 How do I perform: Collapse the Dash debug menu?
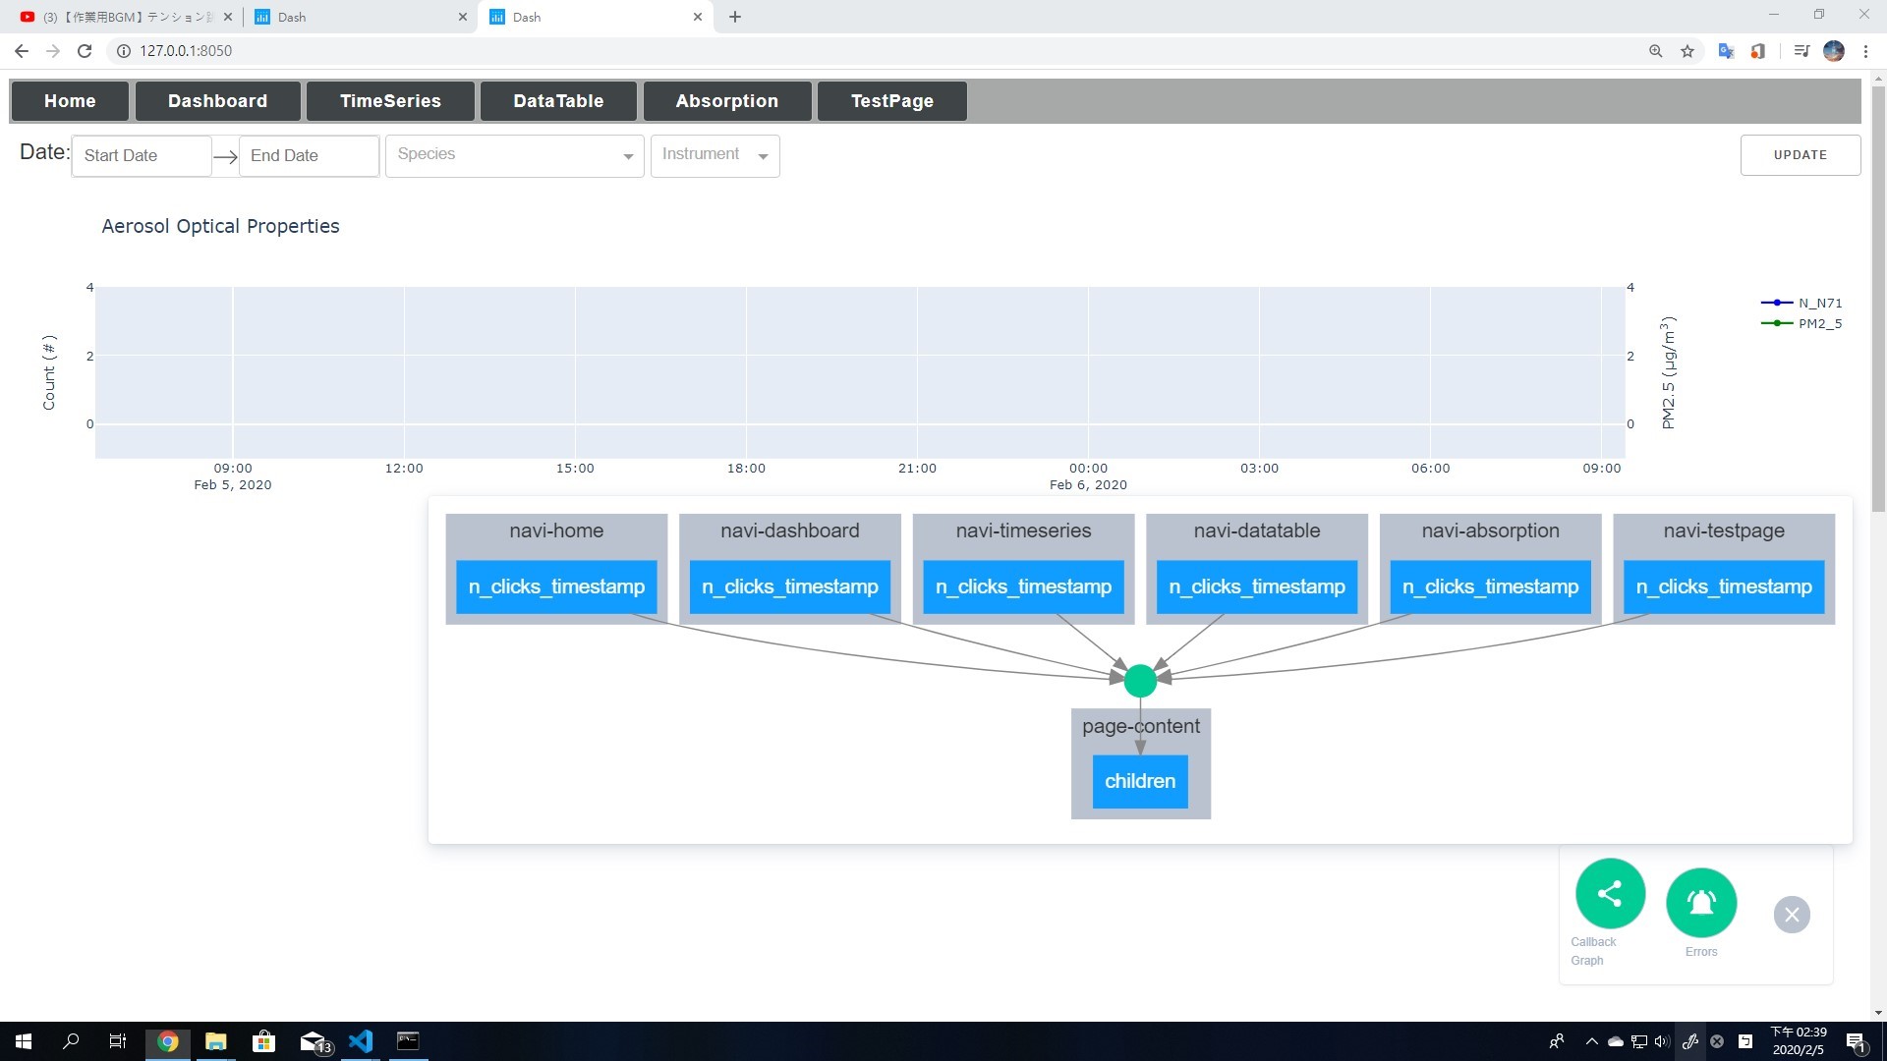click(1791, 914)
